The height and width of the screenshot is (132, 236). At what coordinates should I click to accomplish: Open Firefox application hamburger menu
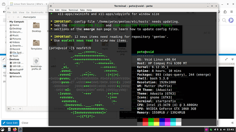click(x=232, y=12)
